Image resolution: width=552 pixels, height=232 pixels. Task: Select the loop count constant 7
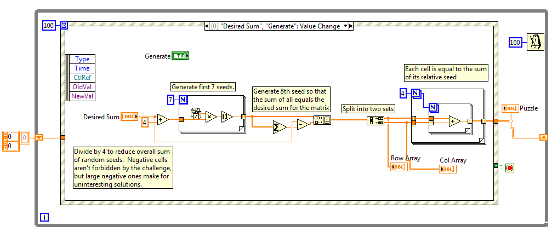170,100
